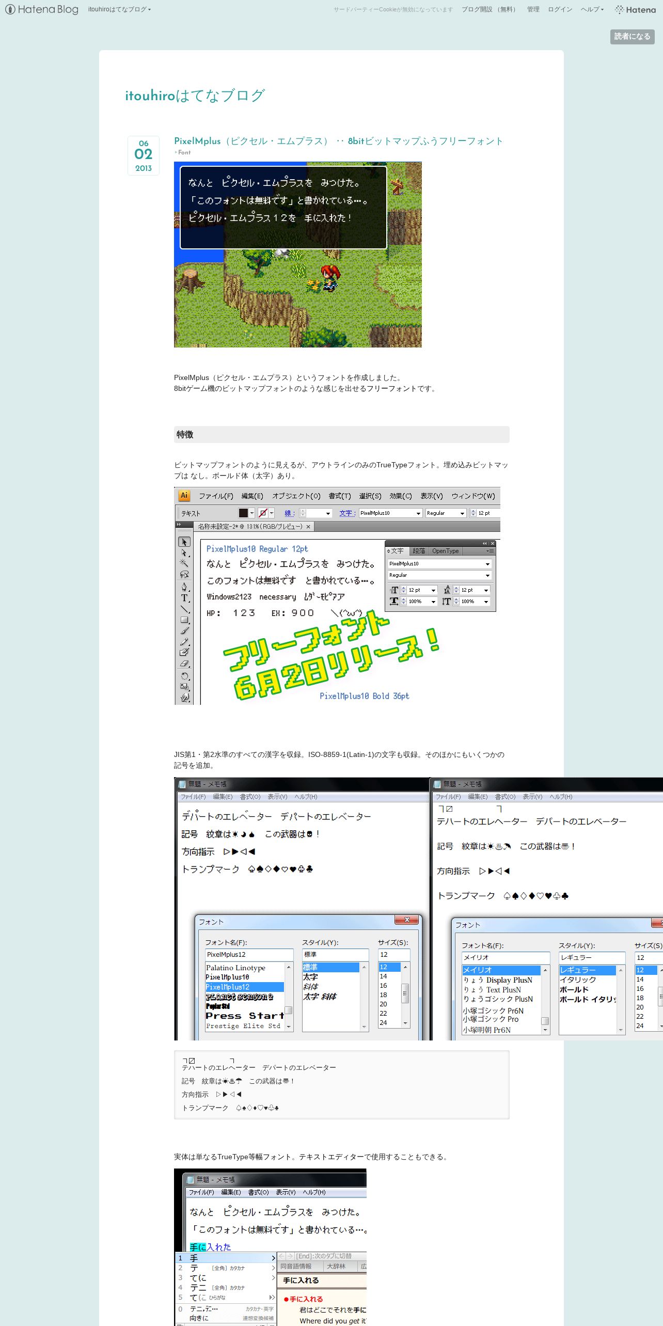
Task: Click the Hatena Blog logo in the header
Action: coord(42,9)
